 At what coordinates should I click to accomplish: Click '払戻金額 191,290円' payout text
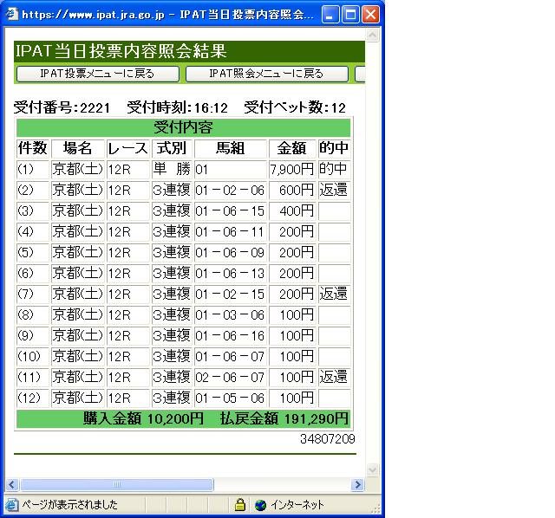tap(284, 418)
